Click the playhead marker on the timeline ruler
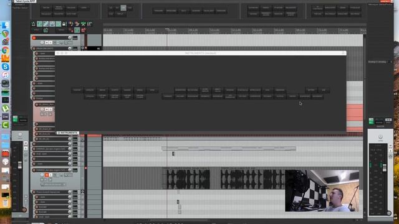This screenshot has height=224, width=399. [167, 30]
